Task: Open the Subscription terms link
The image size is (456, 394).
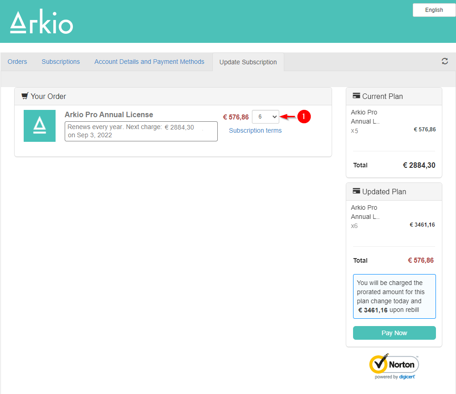Action: tap(256, 130)
